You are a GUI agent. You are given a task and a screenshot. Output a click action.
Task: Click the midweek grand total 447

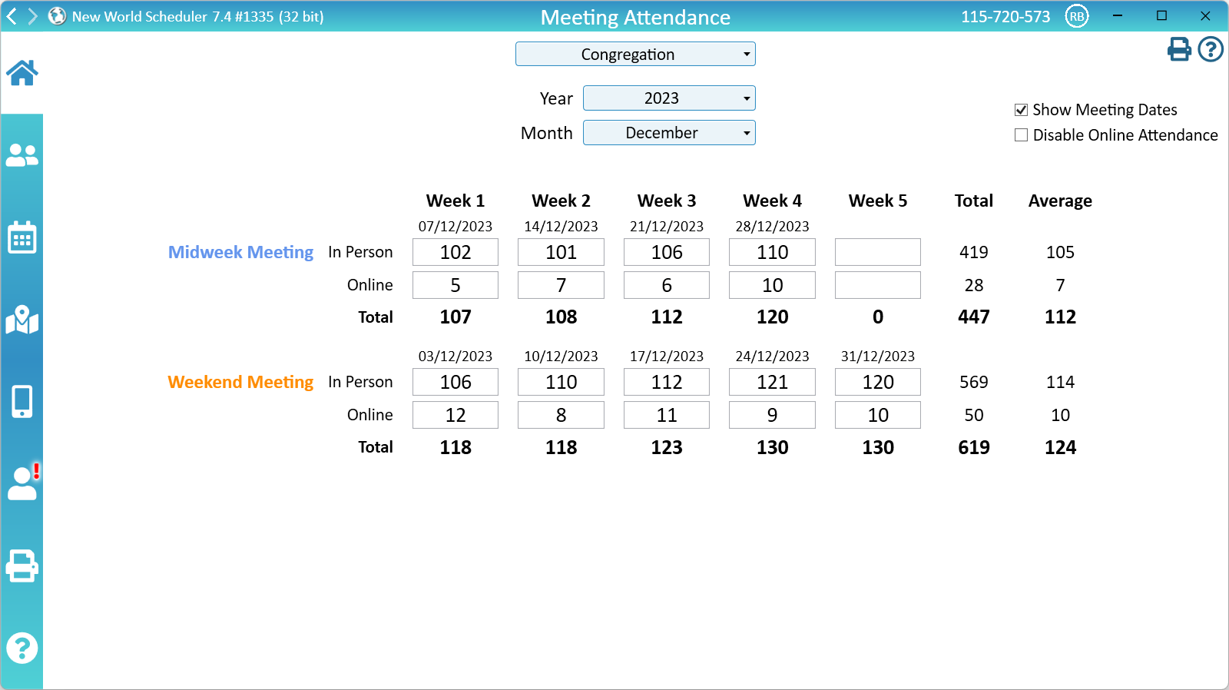pyautogui.click(x=974, y=317)
